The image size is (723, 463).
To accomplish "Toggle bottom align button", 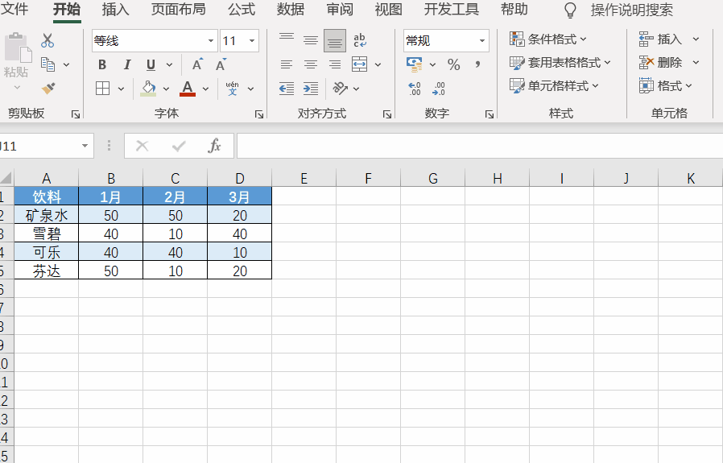I will point(335,40).
